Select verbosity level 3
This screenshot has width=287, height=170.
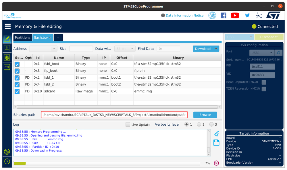pyautogui.click(x=211, y=124)
